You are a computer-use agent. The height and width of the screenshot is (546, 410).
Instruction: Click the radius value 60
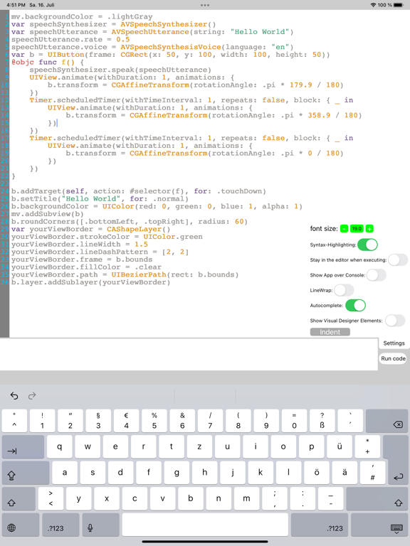tap(239, 222)
